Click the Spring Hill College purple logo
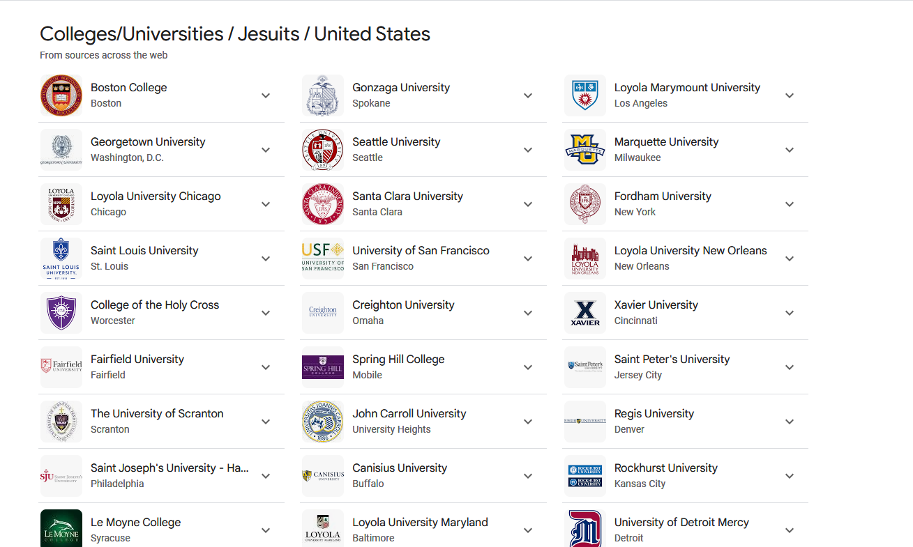The image size is (913, 547). (323, 367)
